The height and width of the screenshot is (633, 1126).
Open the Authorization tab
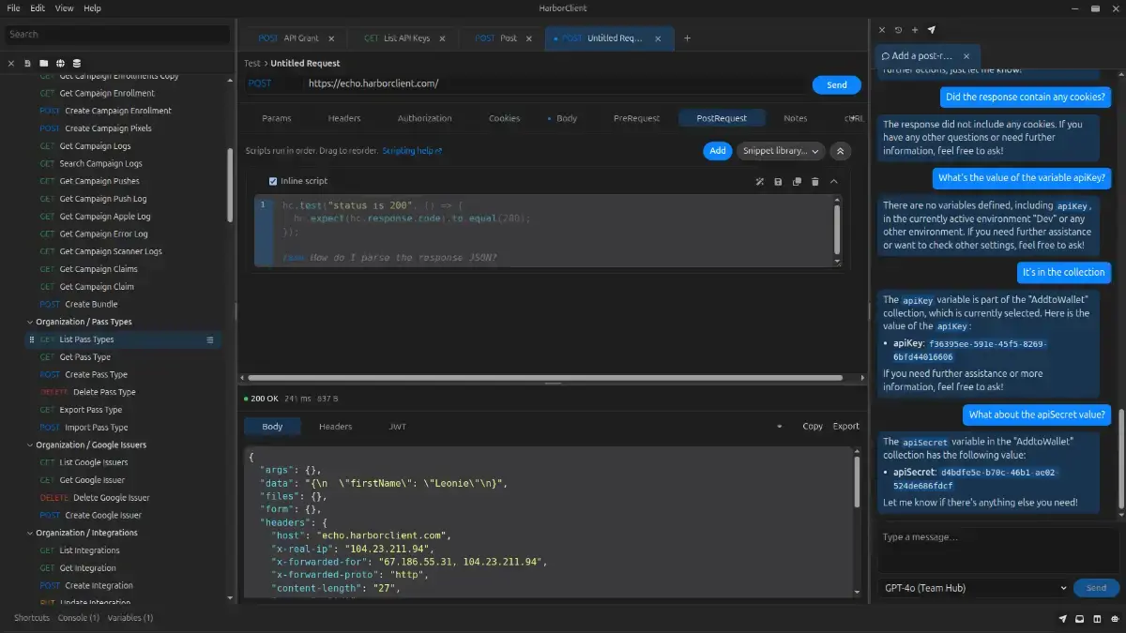[424, 118]
